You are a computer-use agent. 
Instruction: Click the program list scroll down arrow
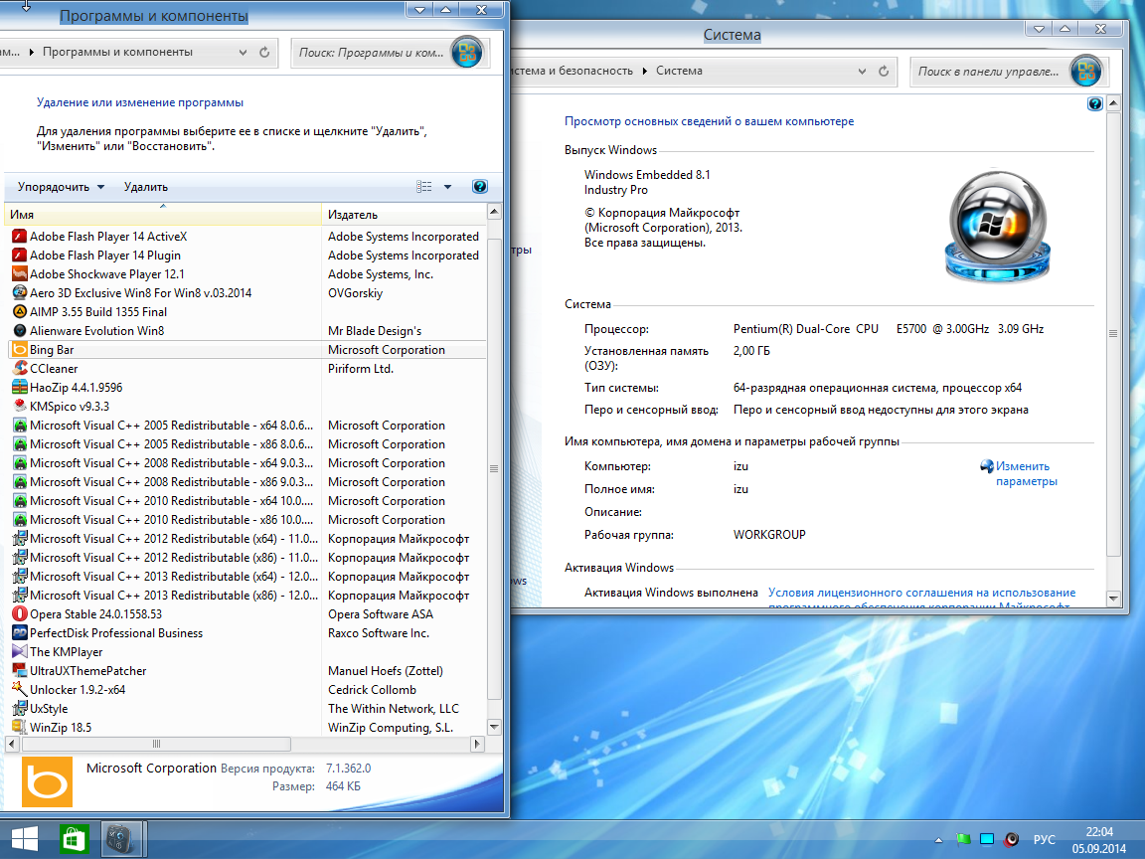(x=494, y=727)
